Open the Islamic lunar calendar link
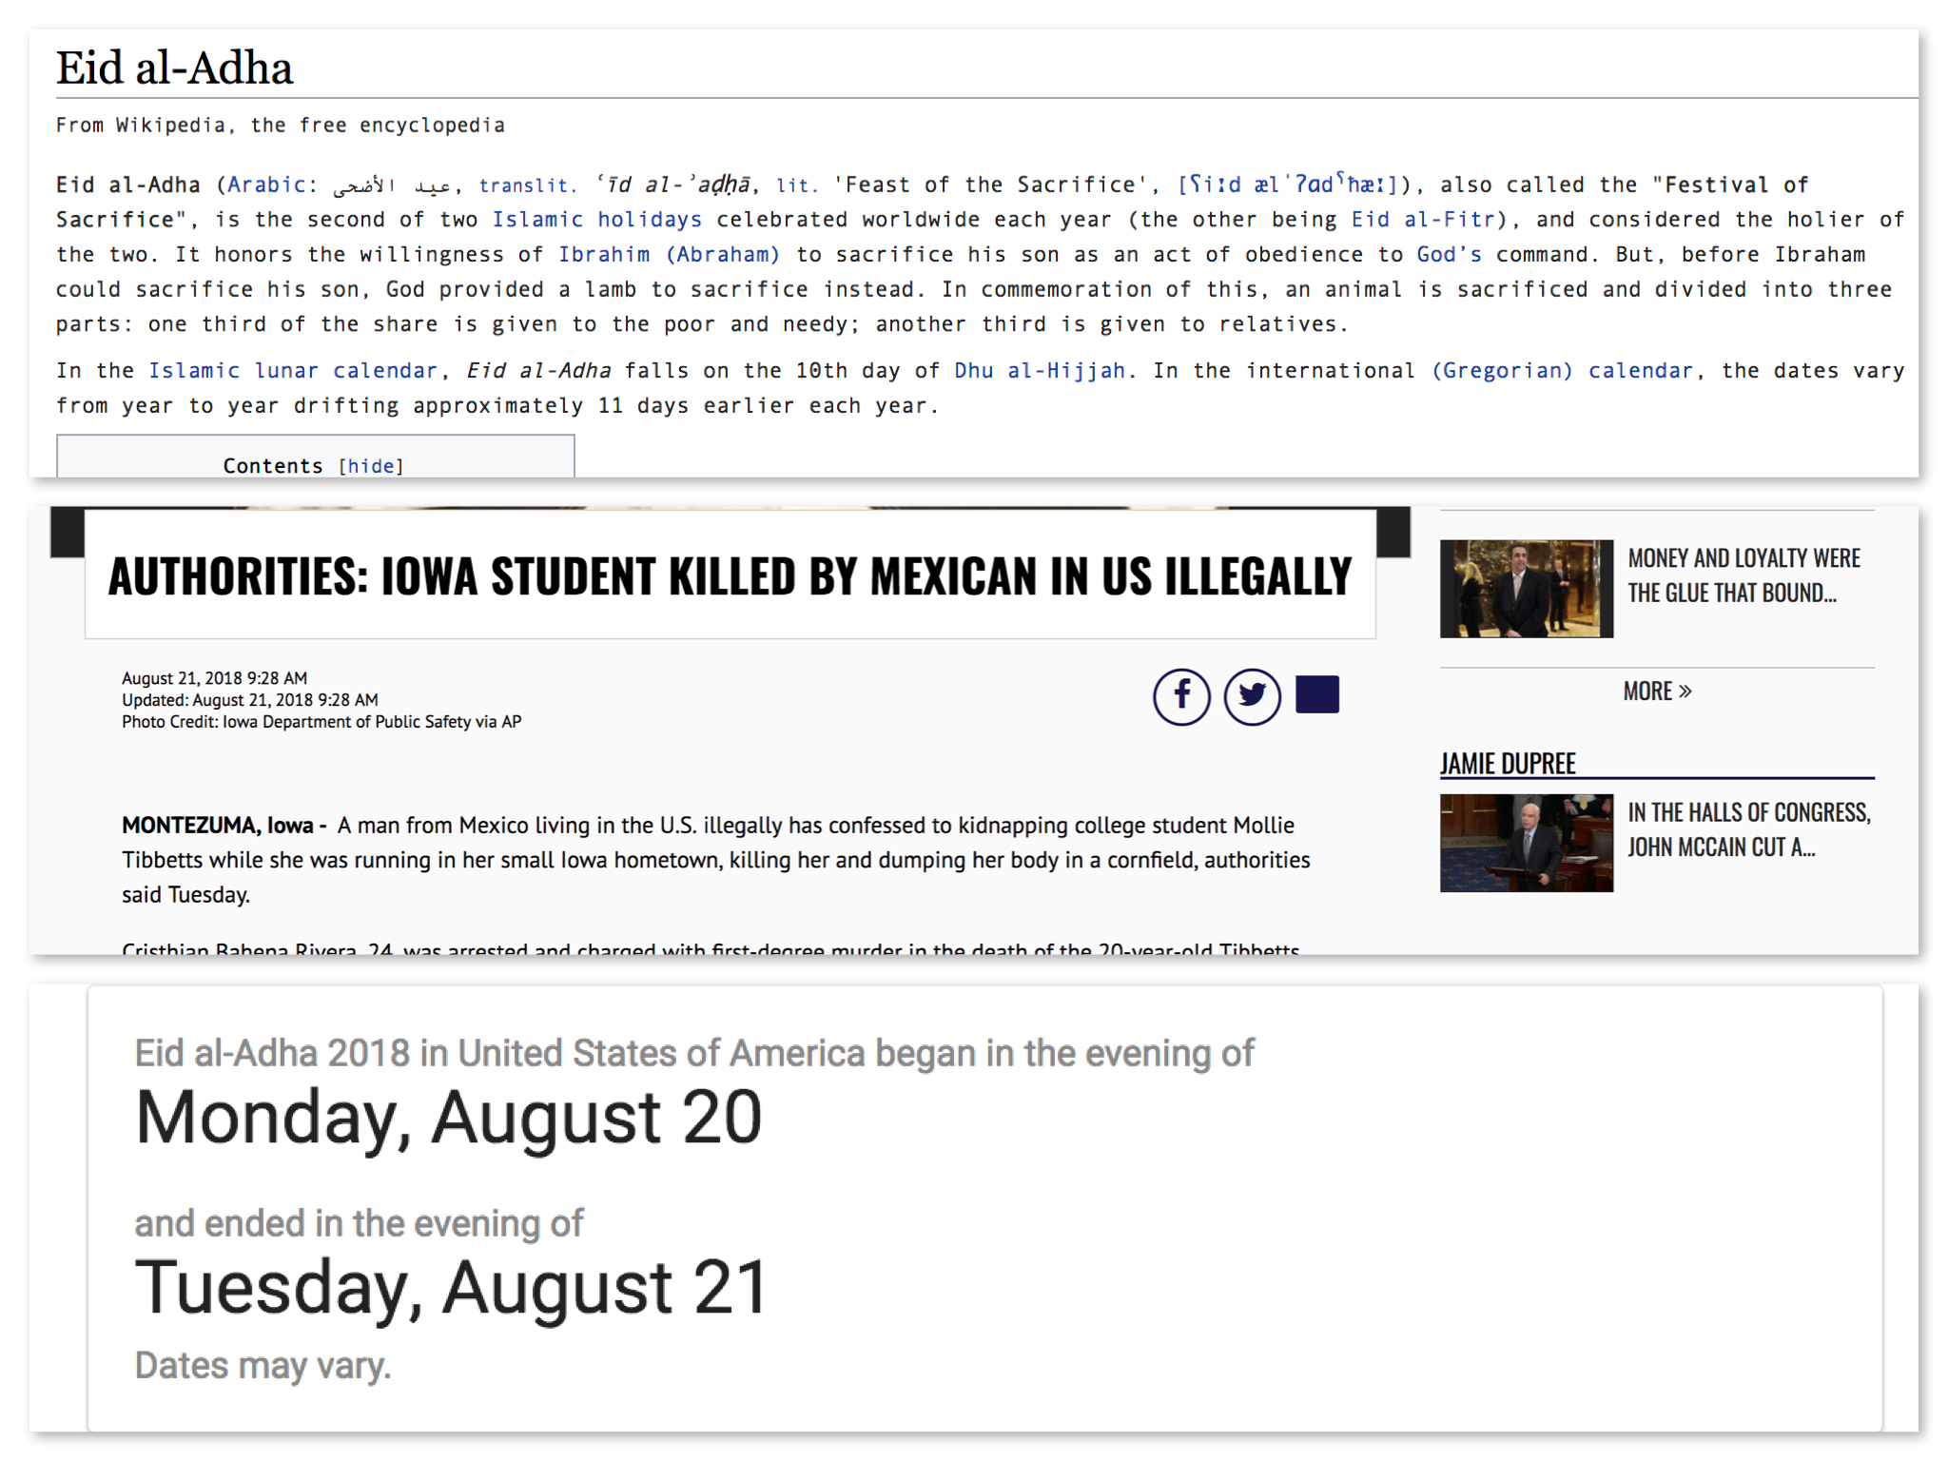This screenshot has height=1461, width=1948. pos(292,371)
